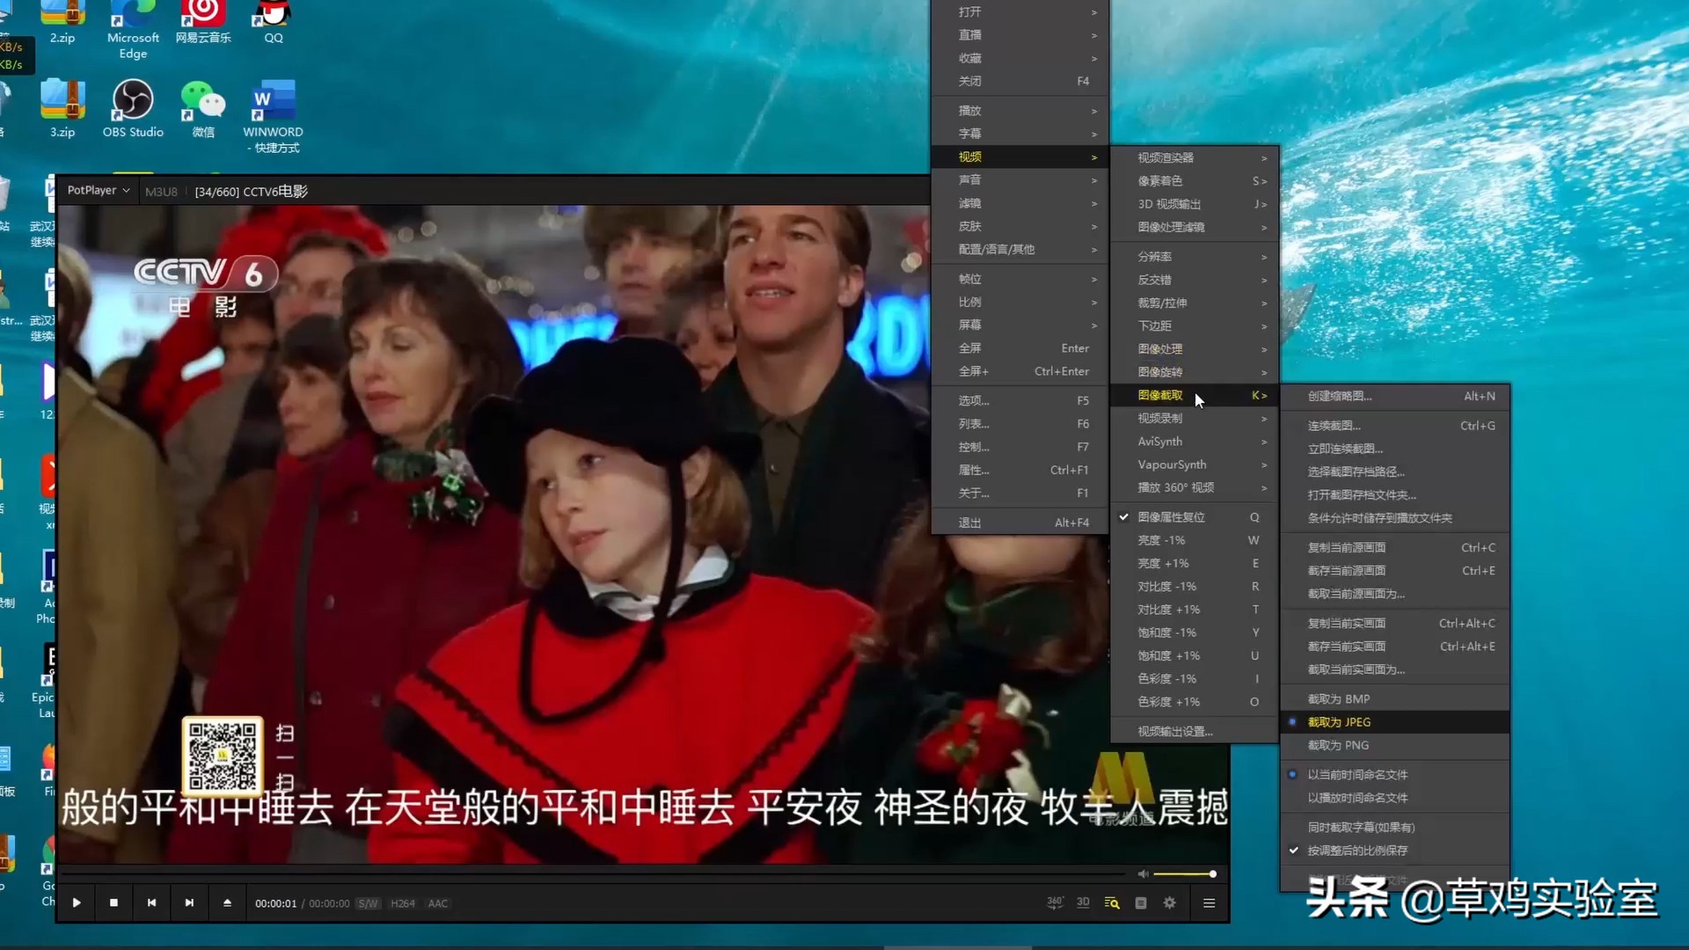
Task: Expand the 打开 submenu
Action: (x=1020, y=11)
